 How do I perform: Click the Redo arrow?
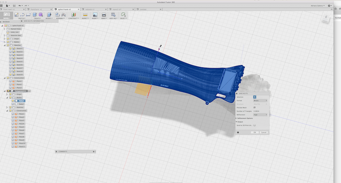[x=26, y=6]
